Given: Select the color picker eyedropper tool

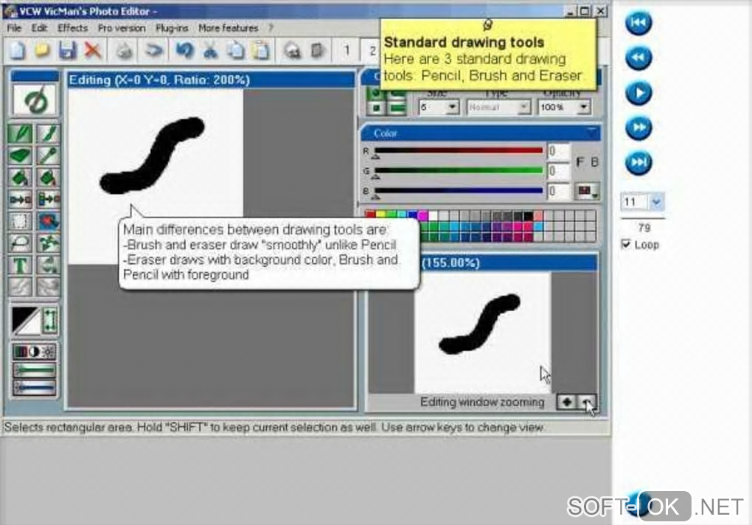Looking at the screenshot, I should pyautogui.click(x=49, y=156).
